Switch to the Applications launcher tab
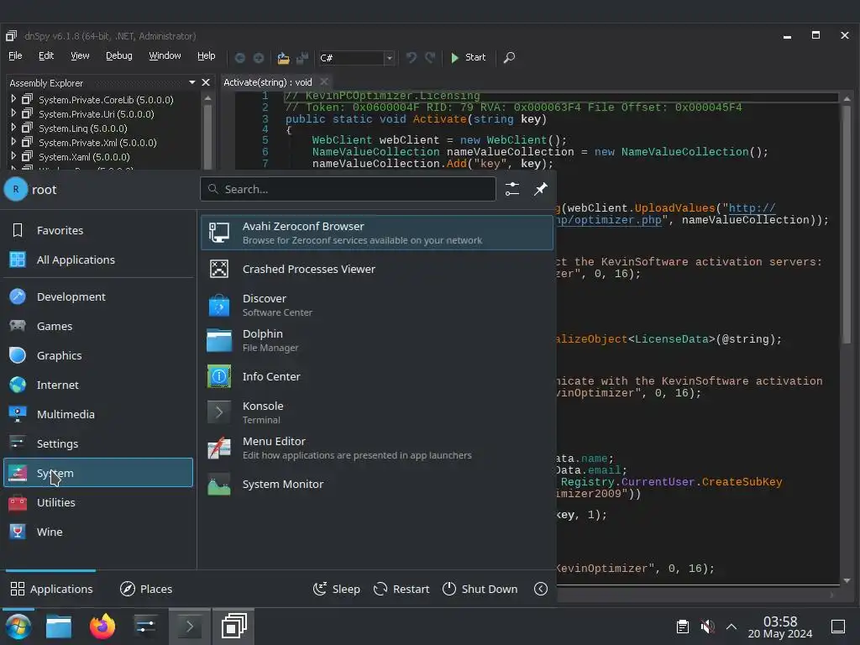Image resolution: width=860 pixels, height=645 pixels. tap(51, 589)
